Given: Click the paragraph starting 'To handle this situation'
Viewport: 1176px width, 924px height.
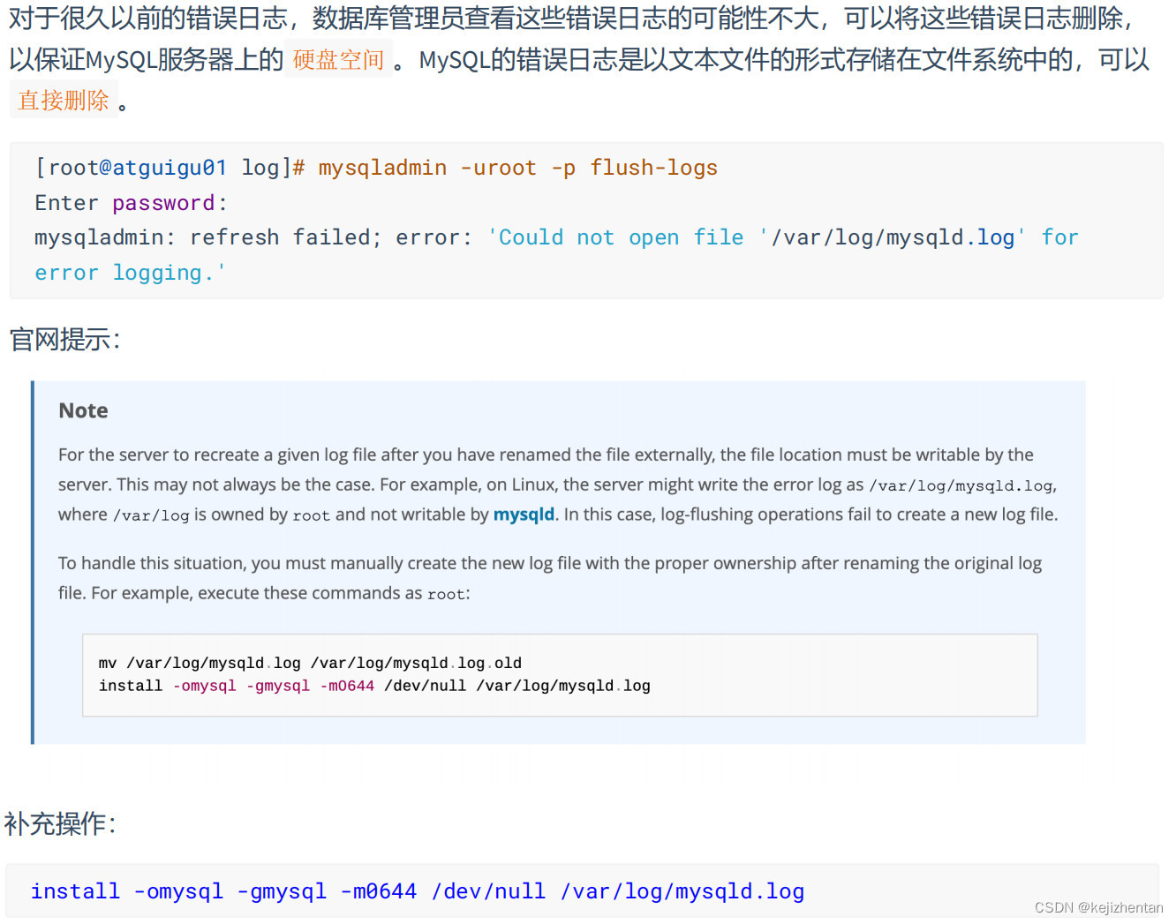Looking at the screenshot, I should tap(550, 578).
